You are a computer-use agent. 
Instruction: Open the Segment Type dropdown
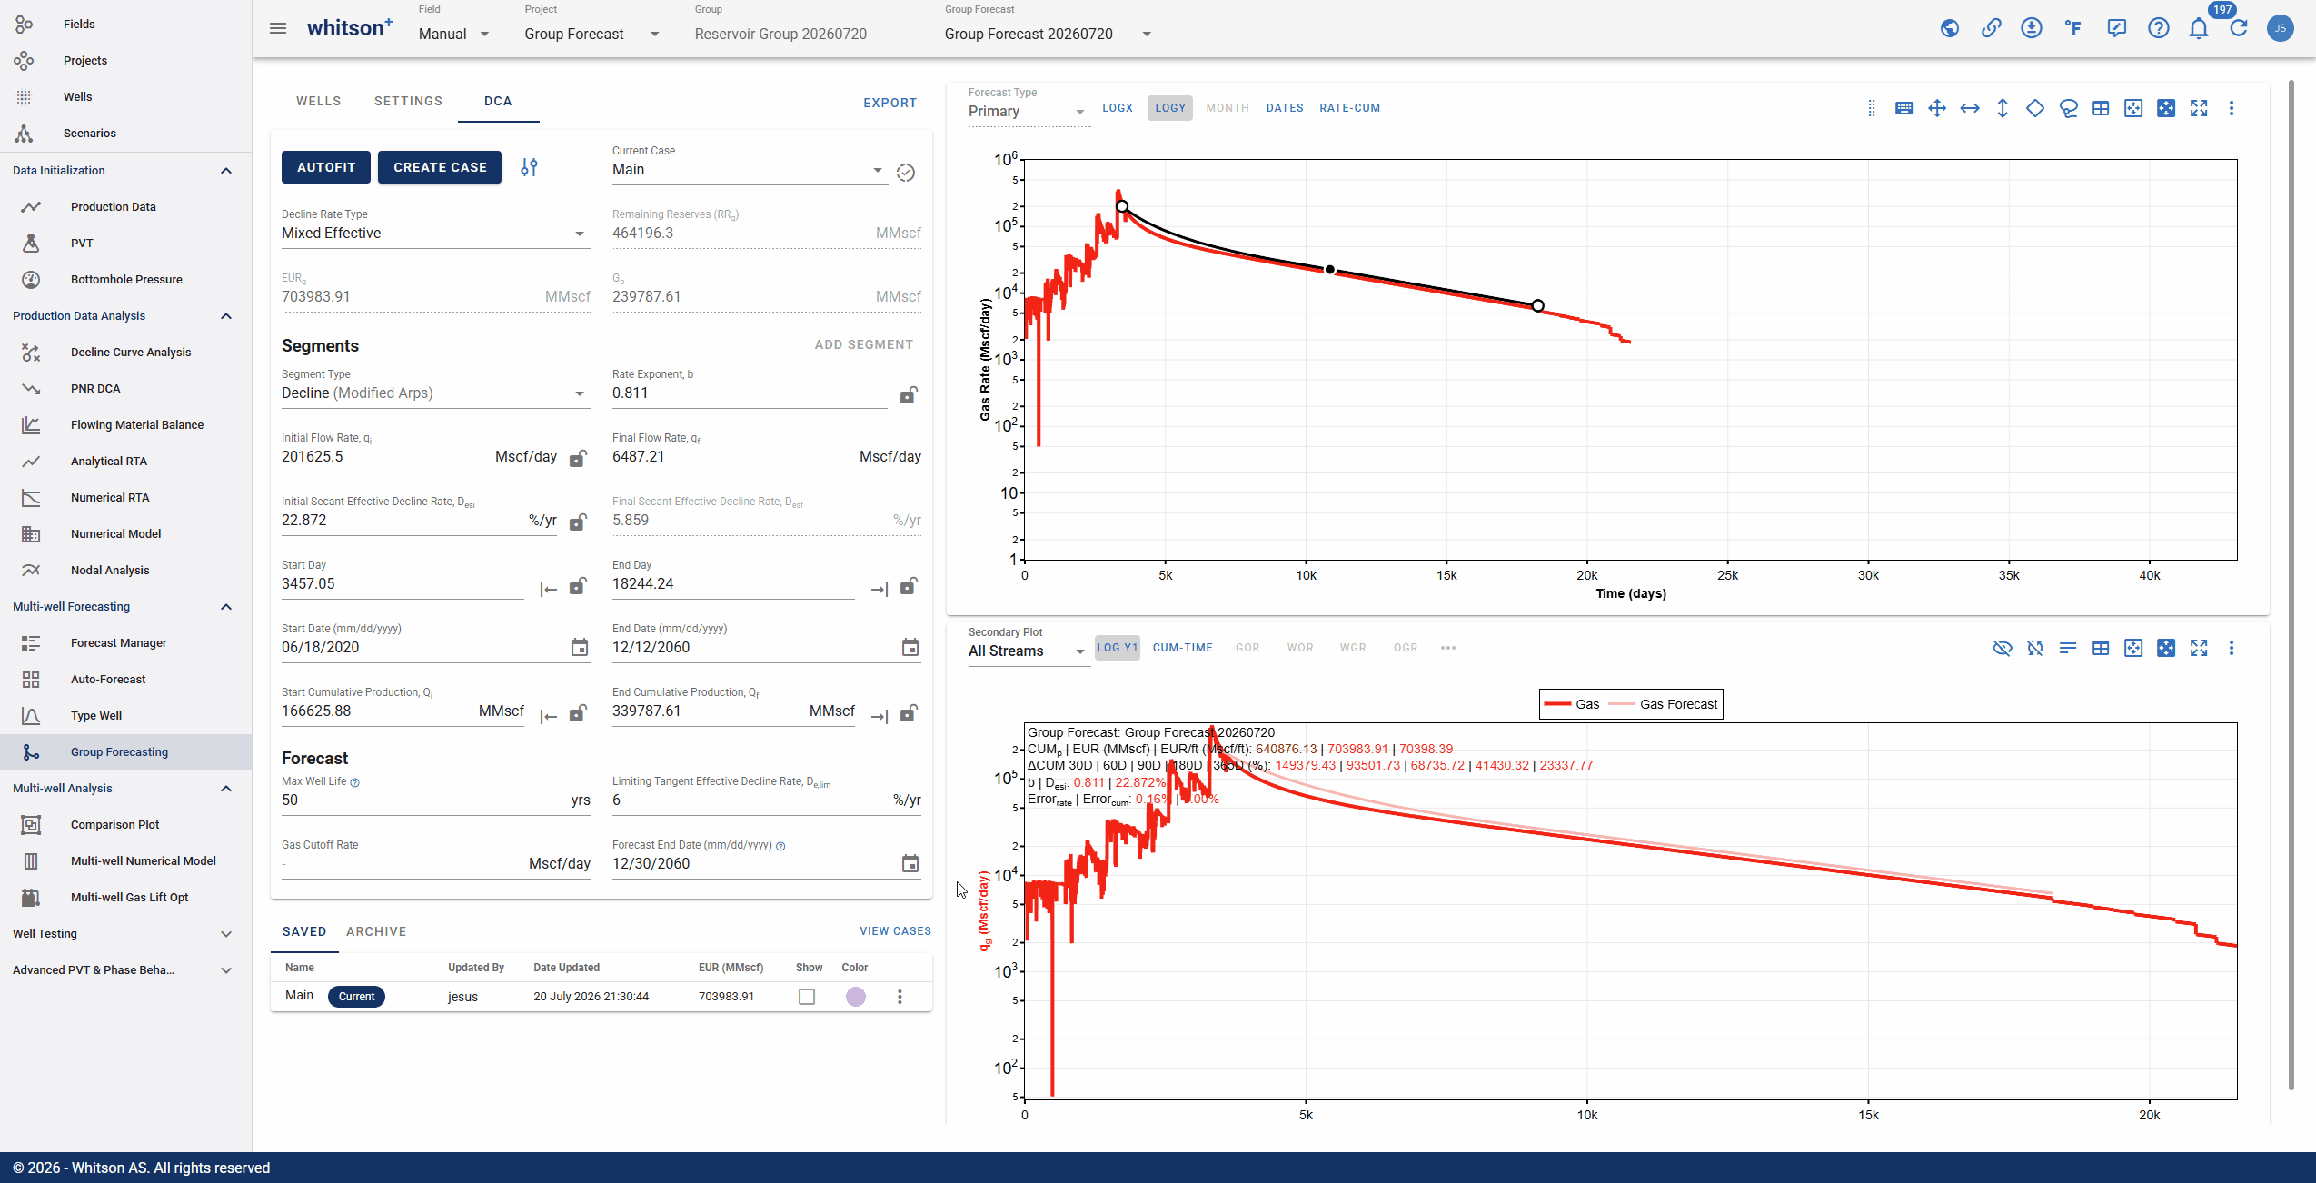pos(435,393)
